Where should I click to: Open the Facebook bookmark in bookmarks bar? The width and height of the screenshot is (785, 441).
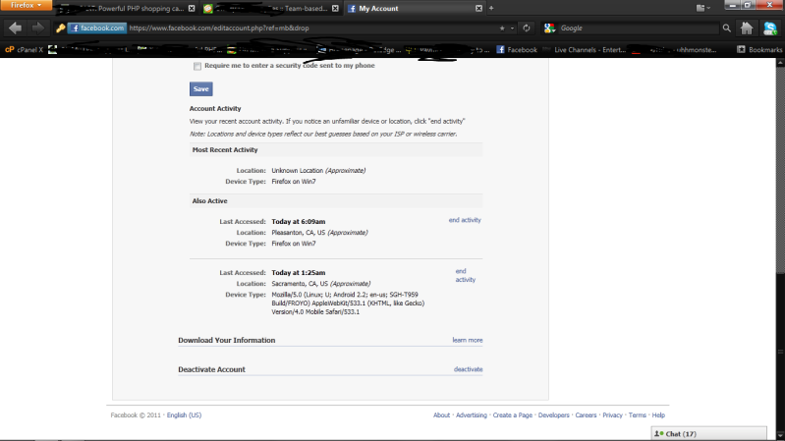(x=517, y=49)
